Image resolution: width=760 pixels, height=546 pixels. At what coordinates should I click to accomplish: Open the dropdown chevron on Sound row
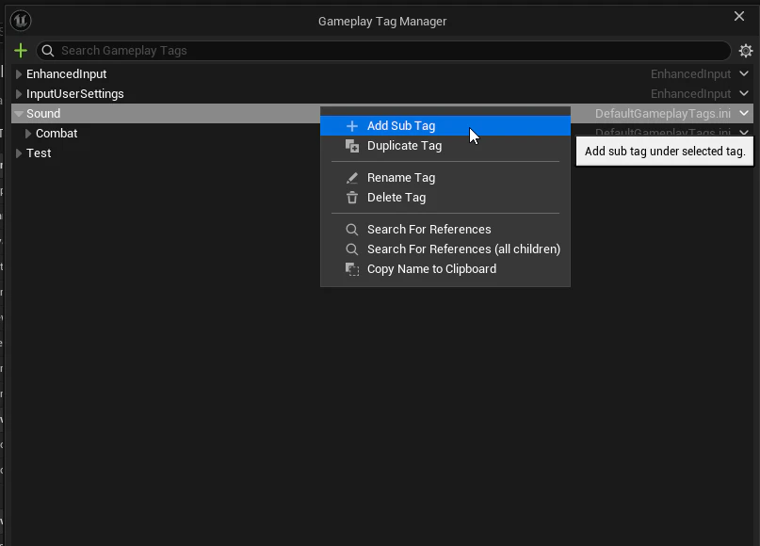click(x=744, y=113)
